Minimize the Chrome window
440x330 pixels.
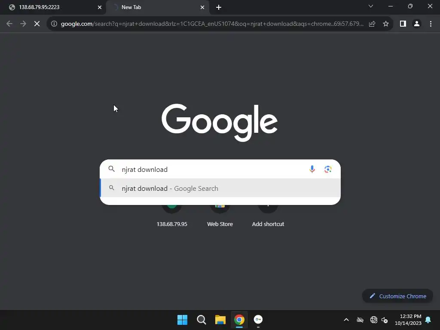click(x=391, y=6)
